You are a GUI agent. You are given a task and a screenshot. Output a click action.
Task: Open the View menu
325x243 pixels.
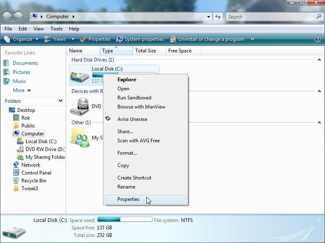coord(38,29)
